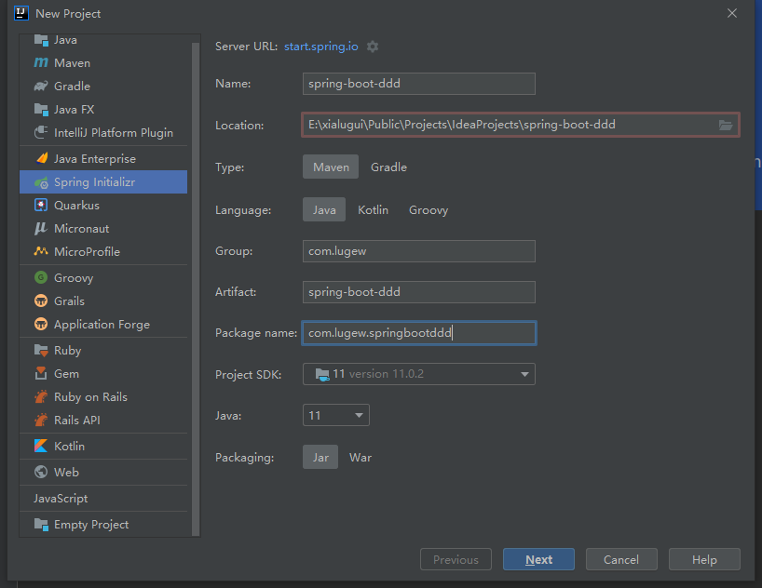Screen dimensions: 762x588
Task: Choose the Rails API icon
Action: (x=41, y=420)
